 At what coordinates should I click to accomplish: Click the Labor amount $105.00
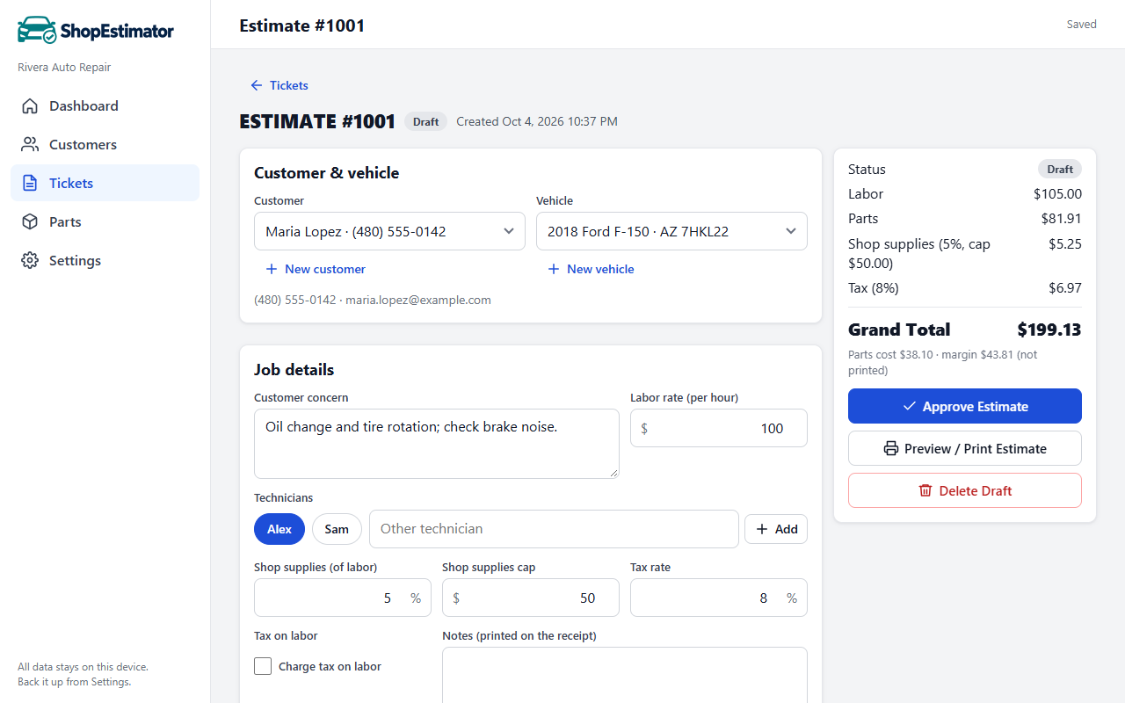[x=1057, y=194]
